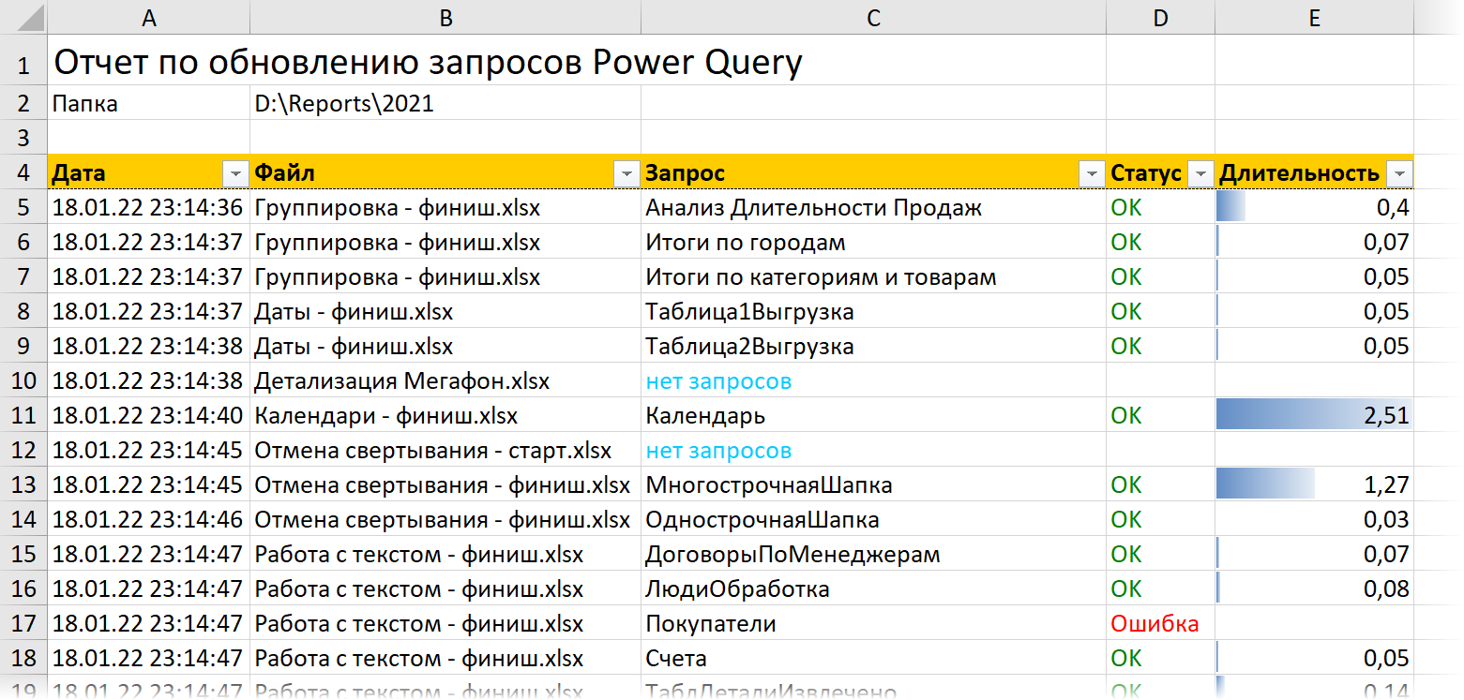The width and height of the screenshot is (1464, 700).
Task: Click the 'Дата' header cell
Action: tap(148, 172)
